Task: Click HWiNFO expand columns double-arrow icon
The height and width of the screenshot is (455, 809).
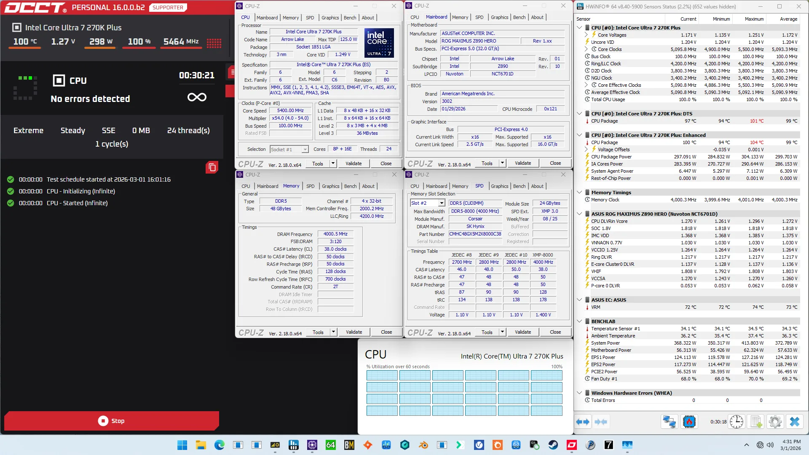Action: (x=583, y=422)
